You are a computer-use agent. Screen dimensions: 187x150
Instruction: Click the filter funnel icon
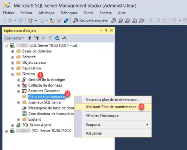click(50, 38)
